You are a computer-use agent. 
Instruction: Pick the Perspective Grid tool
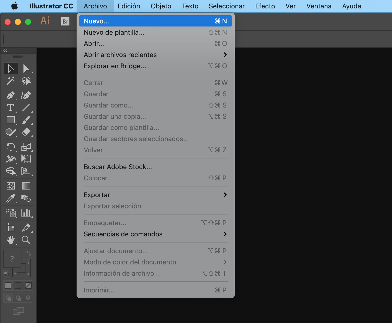pos(26,171)
